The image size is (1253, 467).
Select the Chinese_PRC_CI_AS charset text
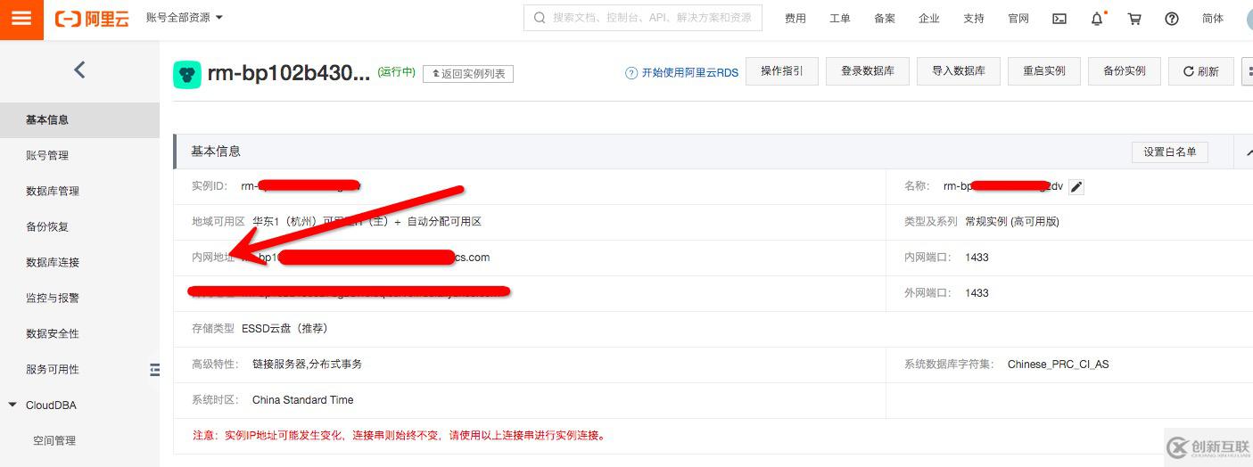(x=1059, y=365)
